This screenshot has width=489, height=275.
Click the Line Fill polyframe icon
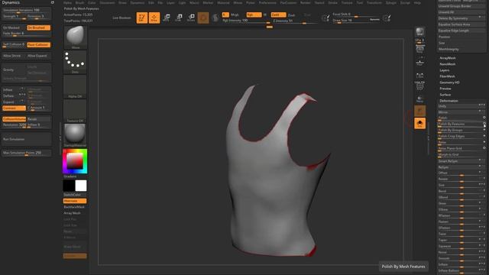click(419, 86)
